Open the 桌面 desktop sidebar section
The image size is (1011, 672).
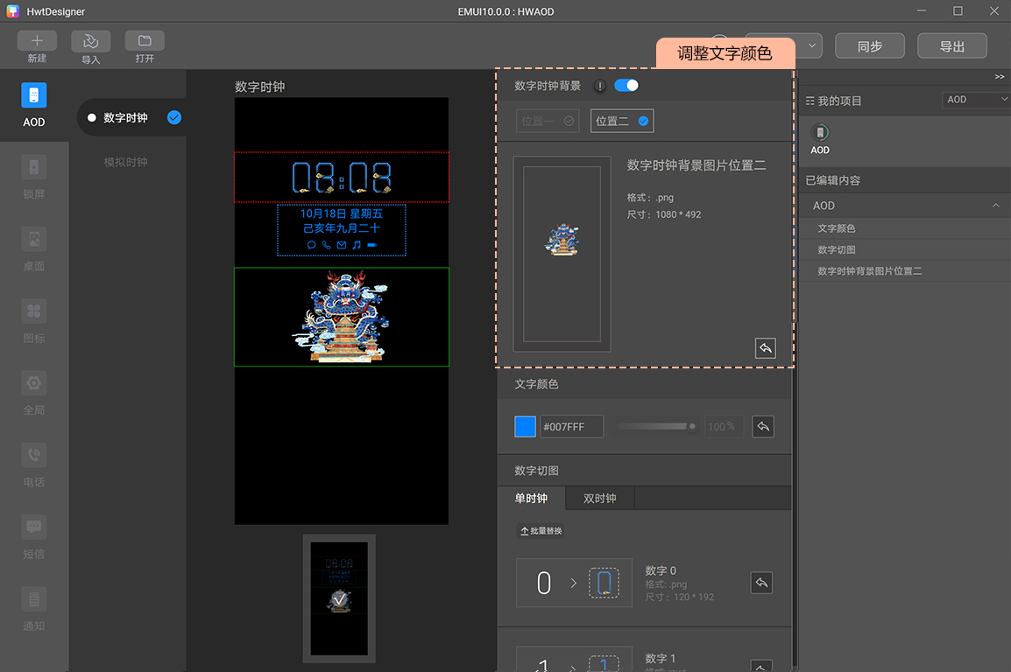[x=34, y=249]
